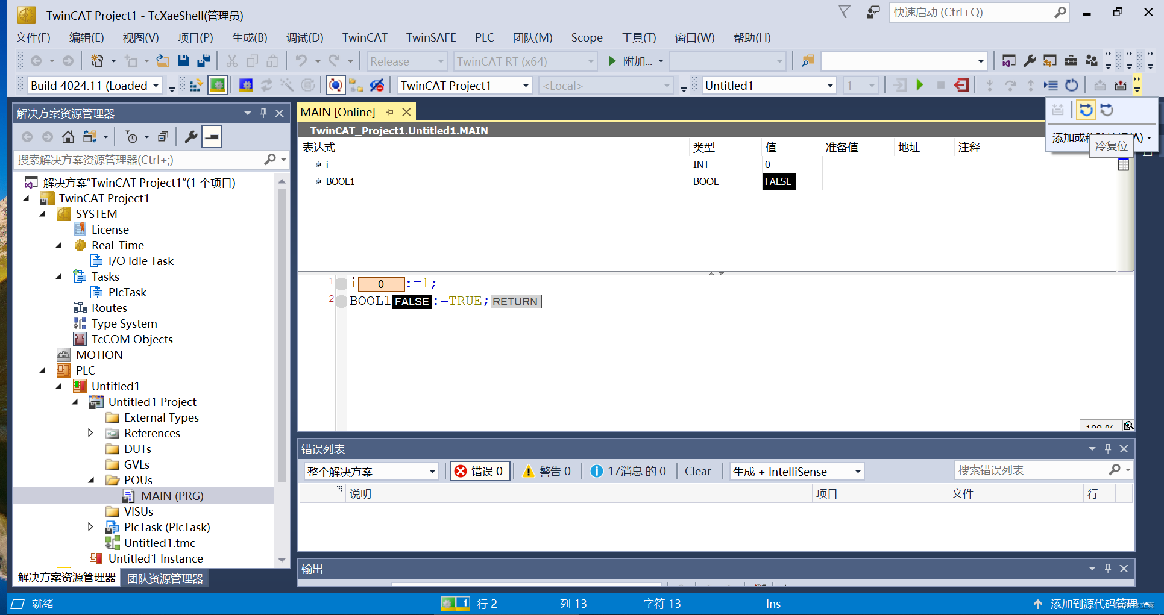Viewport: 1164px width, 615px height.
Task: Click the Step Over icon
Action: pyautogui.click(x=1010, y=86)
